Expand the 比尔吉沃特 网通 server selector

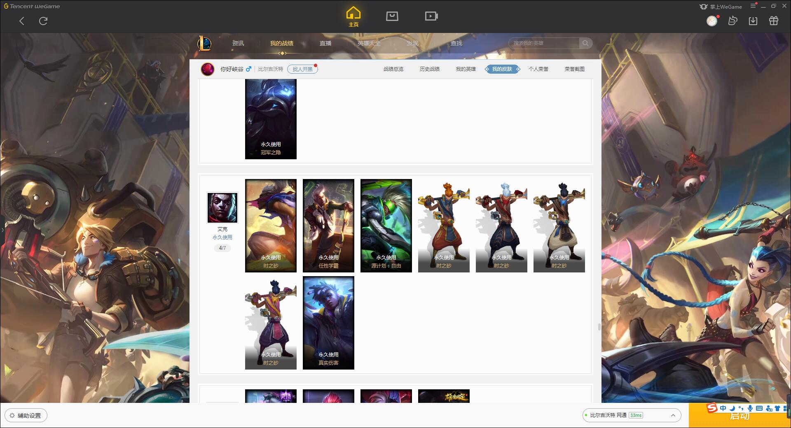(631, 415)
